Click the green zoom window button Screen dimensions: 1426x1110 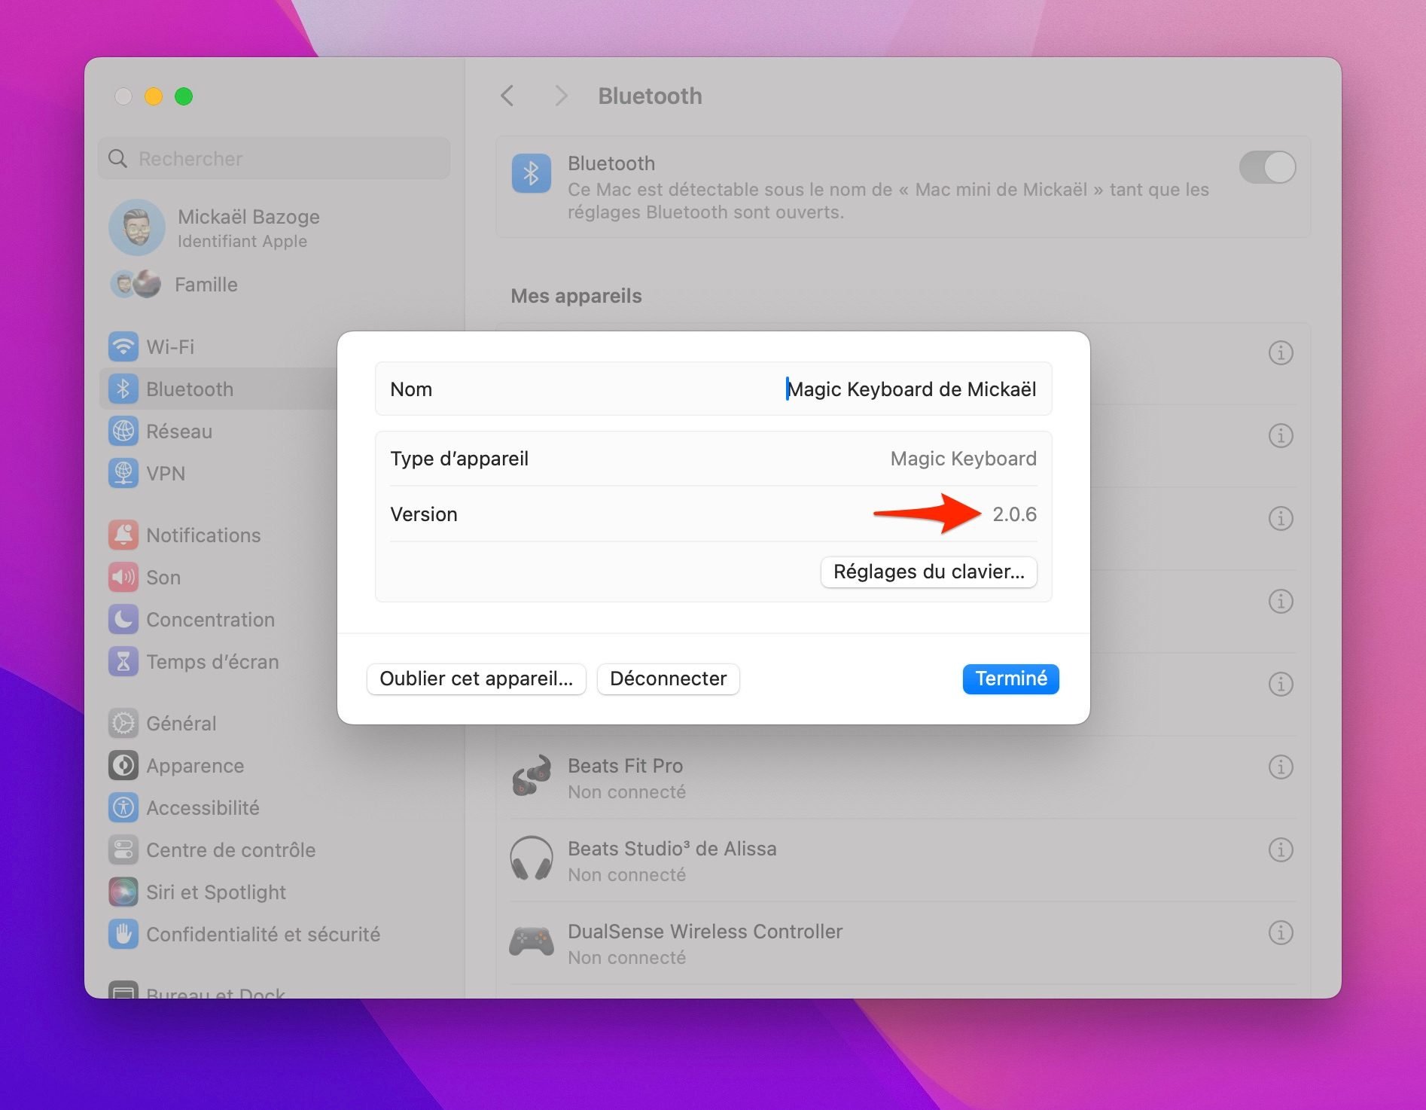(184, 96)
